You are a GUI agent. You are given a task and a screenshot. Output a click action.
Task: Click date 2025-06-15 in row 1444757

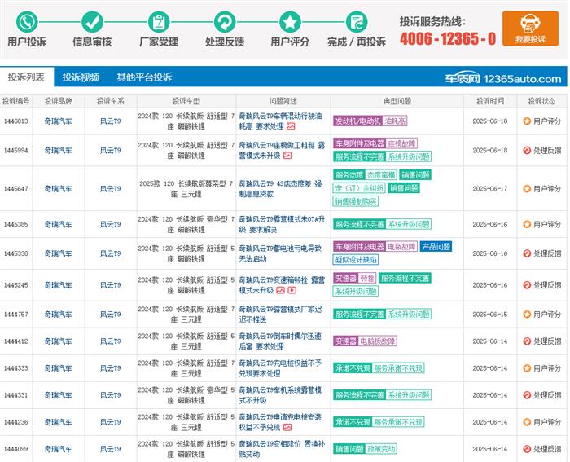pyautogui.click(x=490, y=315)
